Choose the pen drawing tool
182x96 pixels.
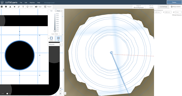[x=19, y=7]
